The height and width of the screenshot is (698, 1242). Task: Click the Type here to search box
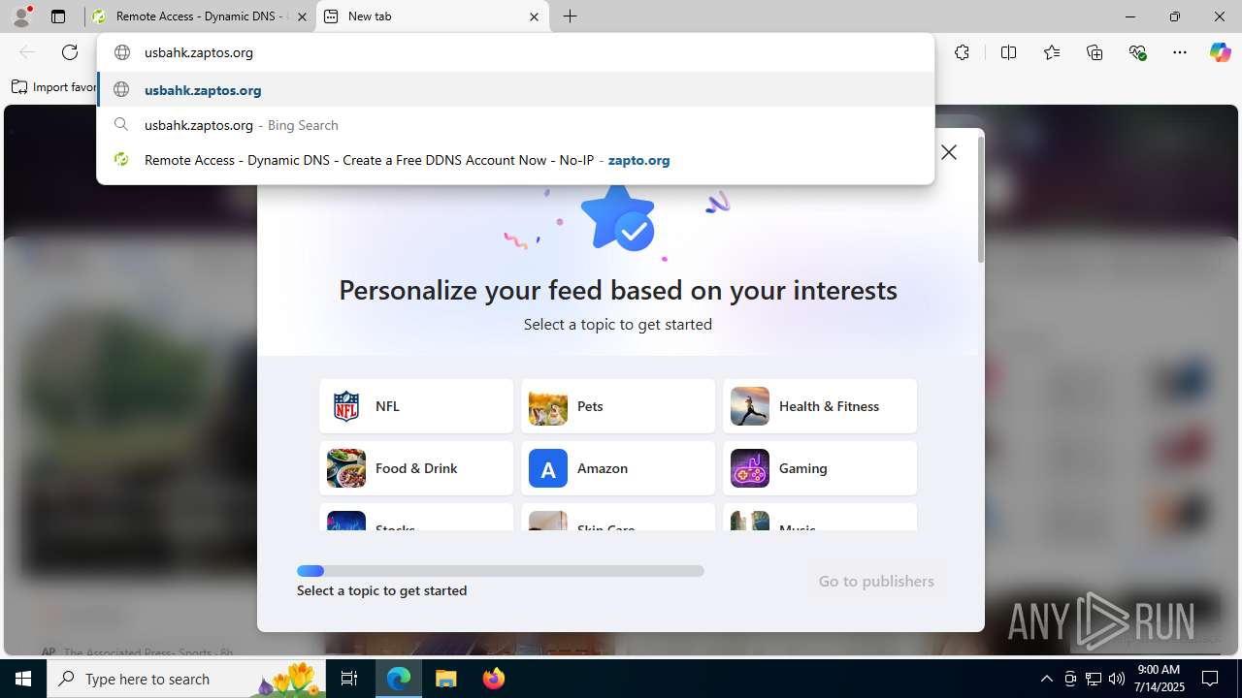pos(186,679)
